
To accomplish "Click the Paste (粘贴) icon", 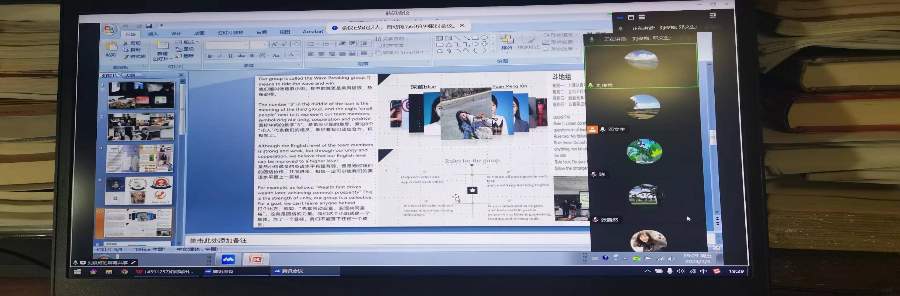I will [111, 46].
